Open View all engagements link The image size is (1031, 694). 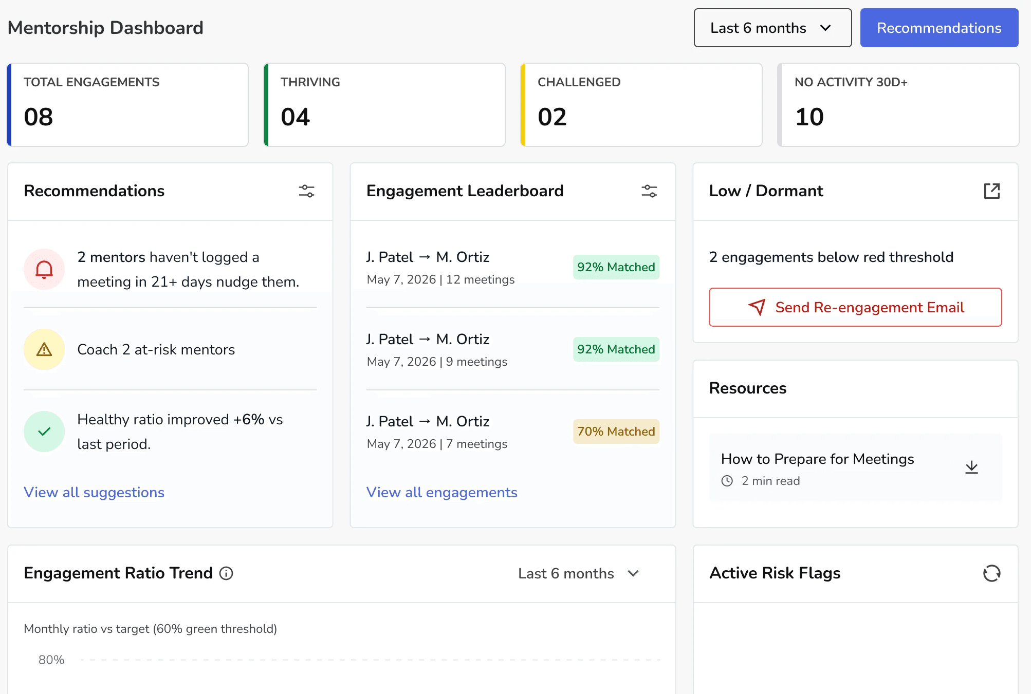(441, 492)
